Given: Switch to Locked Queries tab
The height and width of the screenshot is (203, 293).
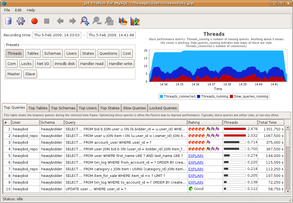Looking at the screenshot, I should [163, 108].
